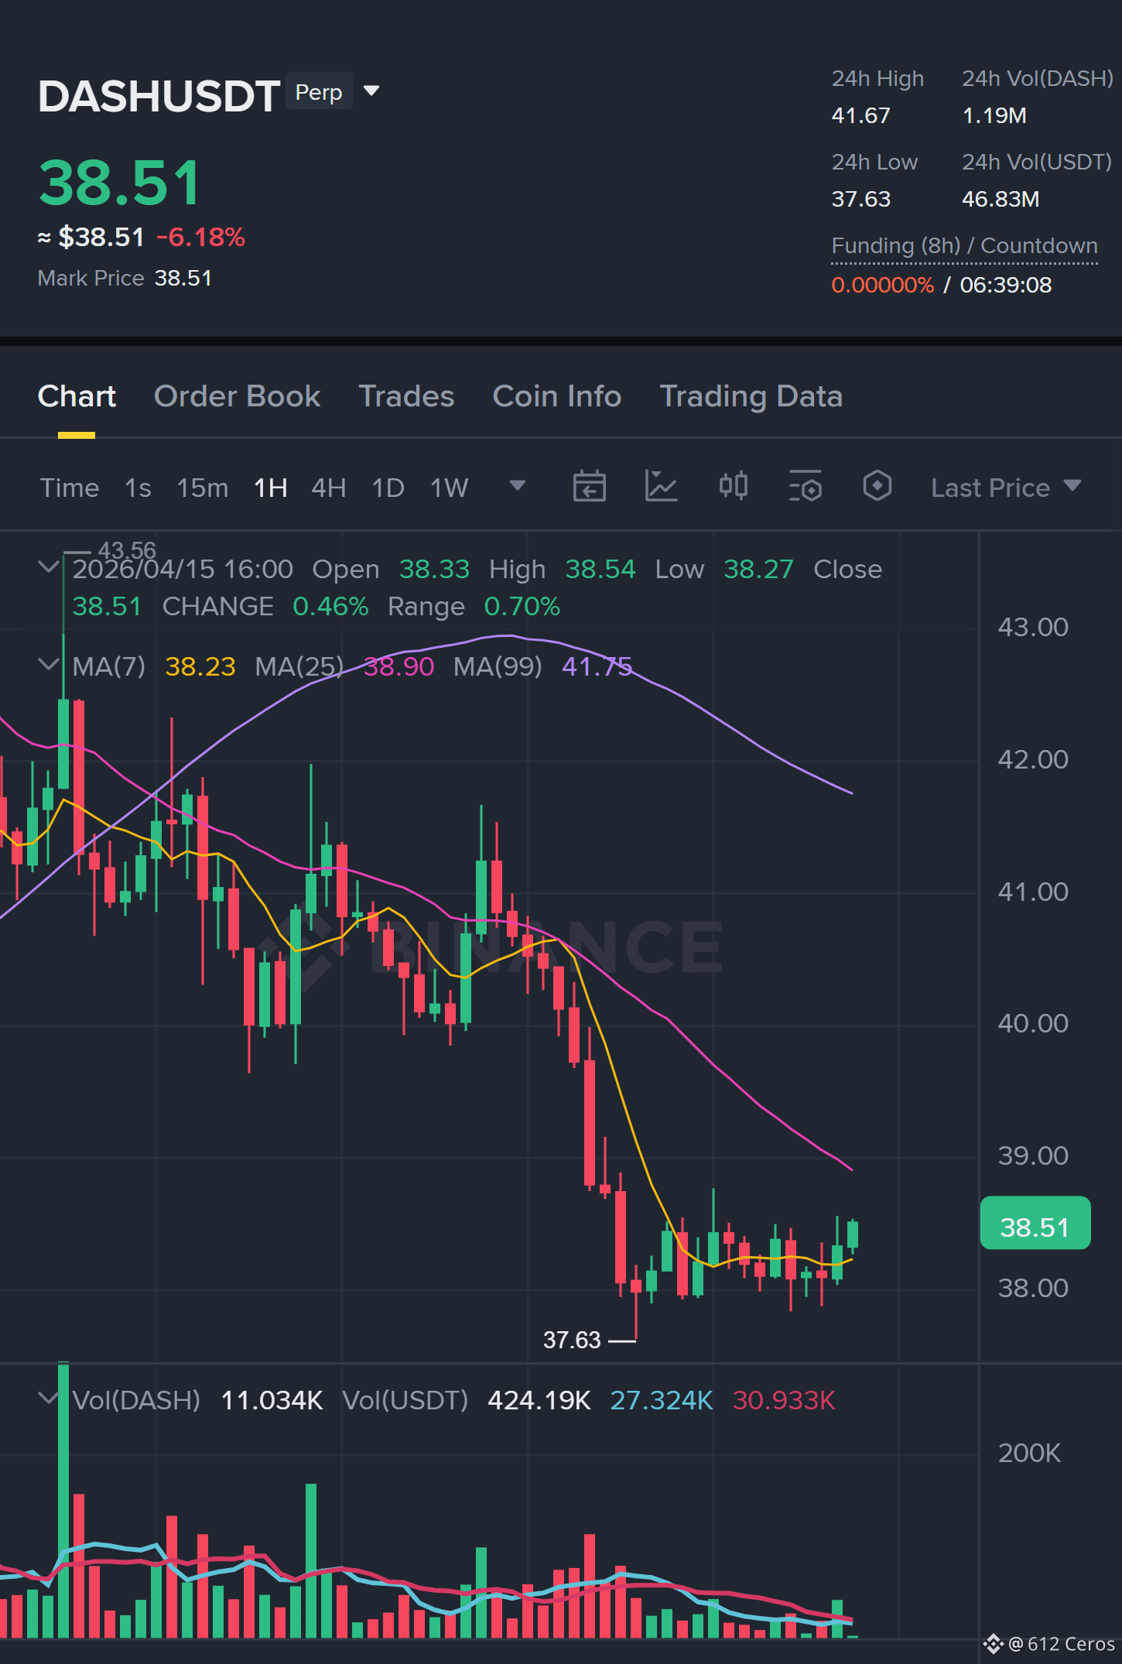Open the chart display settings icon

pos(805,487)
